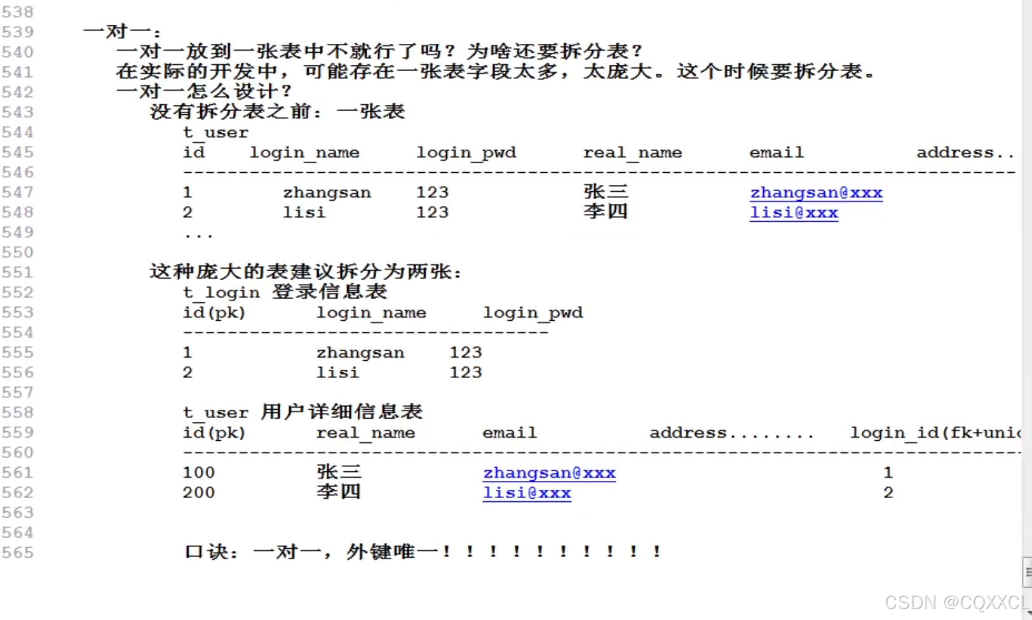1032x620 pixels.
Task: Click the vertical scrollbar handle
Action: [1027, 572]
